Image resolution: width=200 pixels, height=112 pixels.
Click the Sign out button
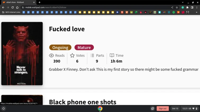click(x=163, y=109)
